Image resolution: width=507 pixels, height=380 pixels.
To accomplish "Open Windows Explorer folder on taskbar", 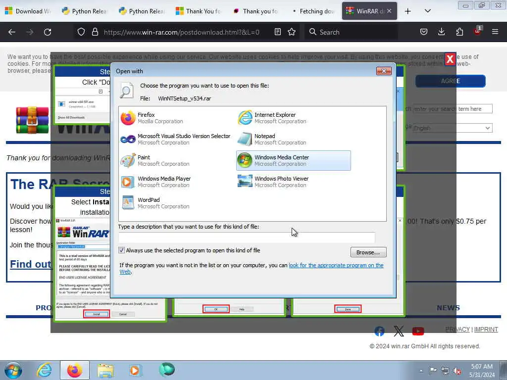I will [x=105, y=370].
